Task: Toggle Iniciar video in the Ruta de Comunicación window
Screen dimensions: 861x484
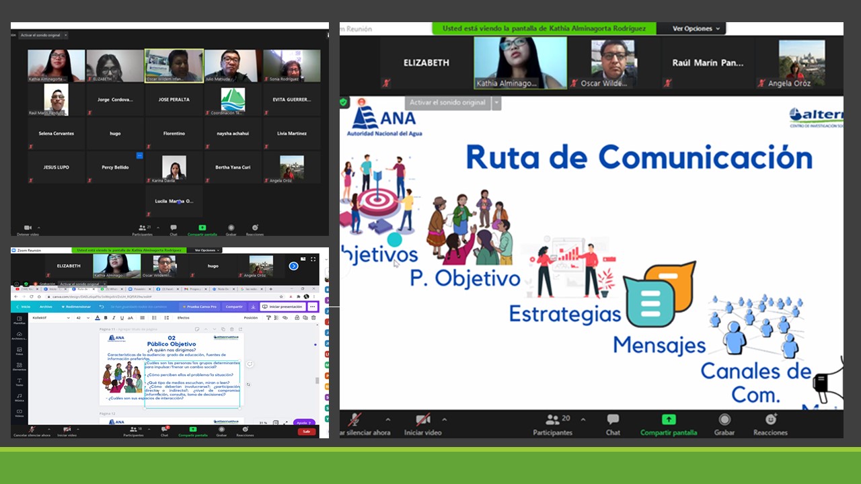Action: click(422, 425)
